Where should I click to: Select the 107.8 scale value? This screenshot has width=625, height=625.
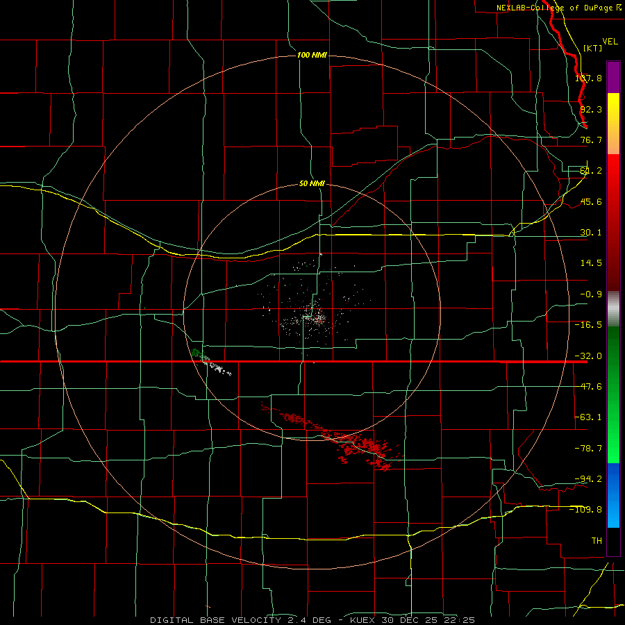click(588, 78)
